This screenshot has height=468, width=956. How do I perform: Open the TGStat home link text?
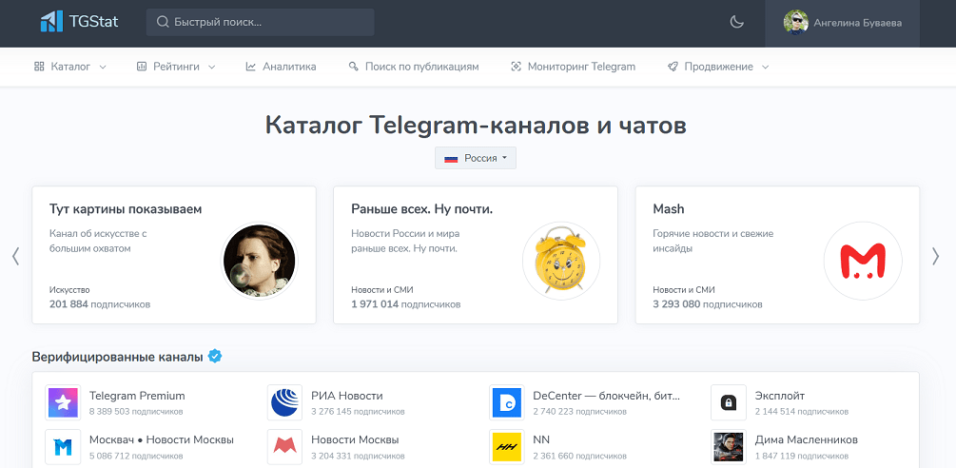click(x=94, y=22)
